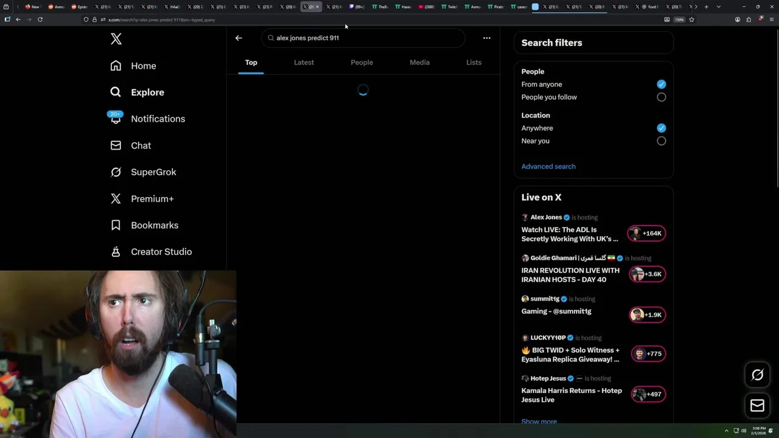Show hidden system tray icons
Viewport: 779px width, 438px height.
point(726,431)
